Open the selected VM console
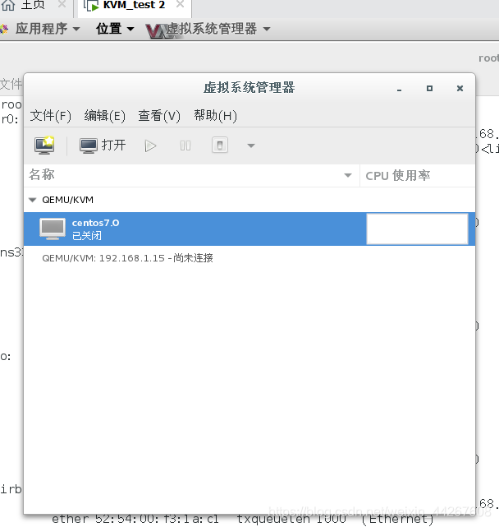Screen dimensions: 499x527 click(103, 146)
